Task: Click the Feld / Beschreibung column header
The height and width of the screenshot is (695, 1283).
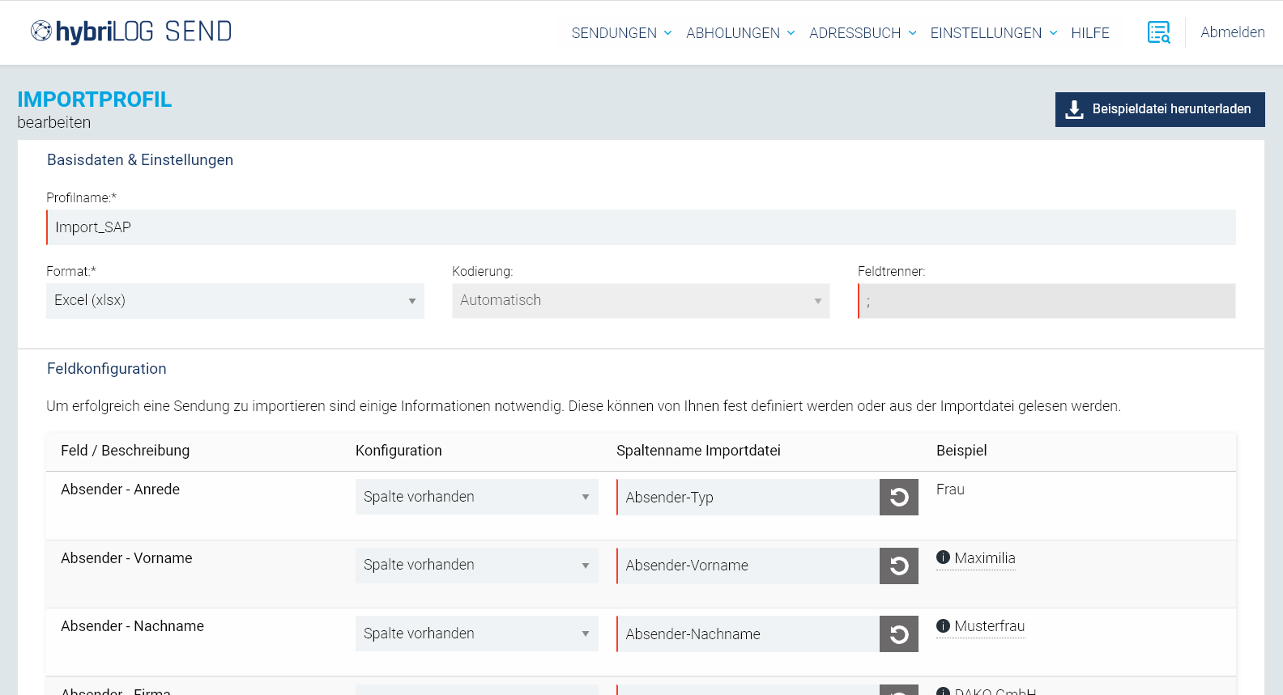Action: [126, 451]
